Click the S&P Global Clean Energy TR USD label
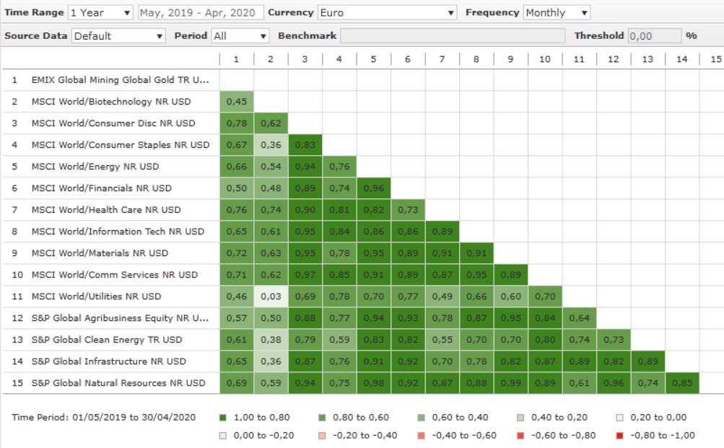Screen dimensions: 724x448 107,340
